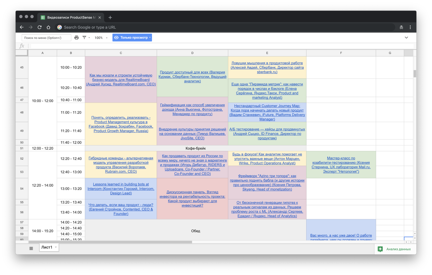This screenshot has width=432, height=275.
Task: Open the А/Б тестирование link
Action: point(267,134)
